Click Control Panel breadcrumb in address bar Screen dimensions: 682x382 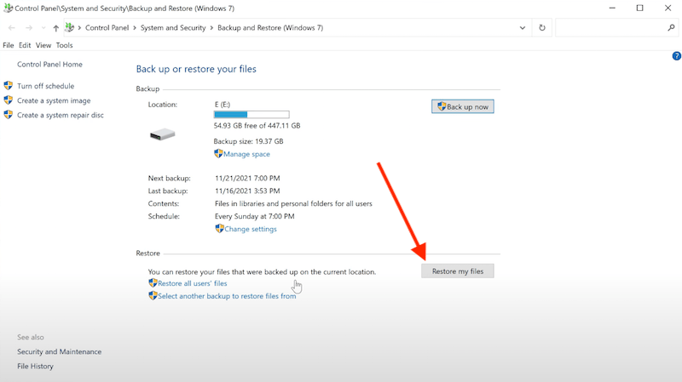(107, 28)
